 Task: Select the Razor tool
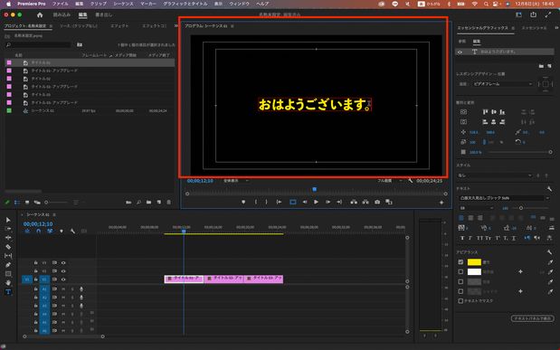click(8, 247)
